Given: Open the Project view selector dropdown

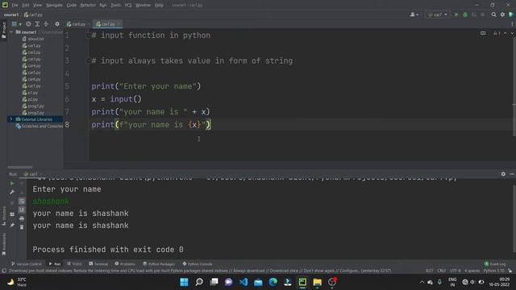Looking at the screenshot, I should pos(16,24).
